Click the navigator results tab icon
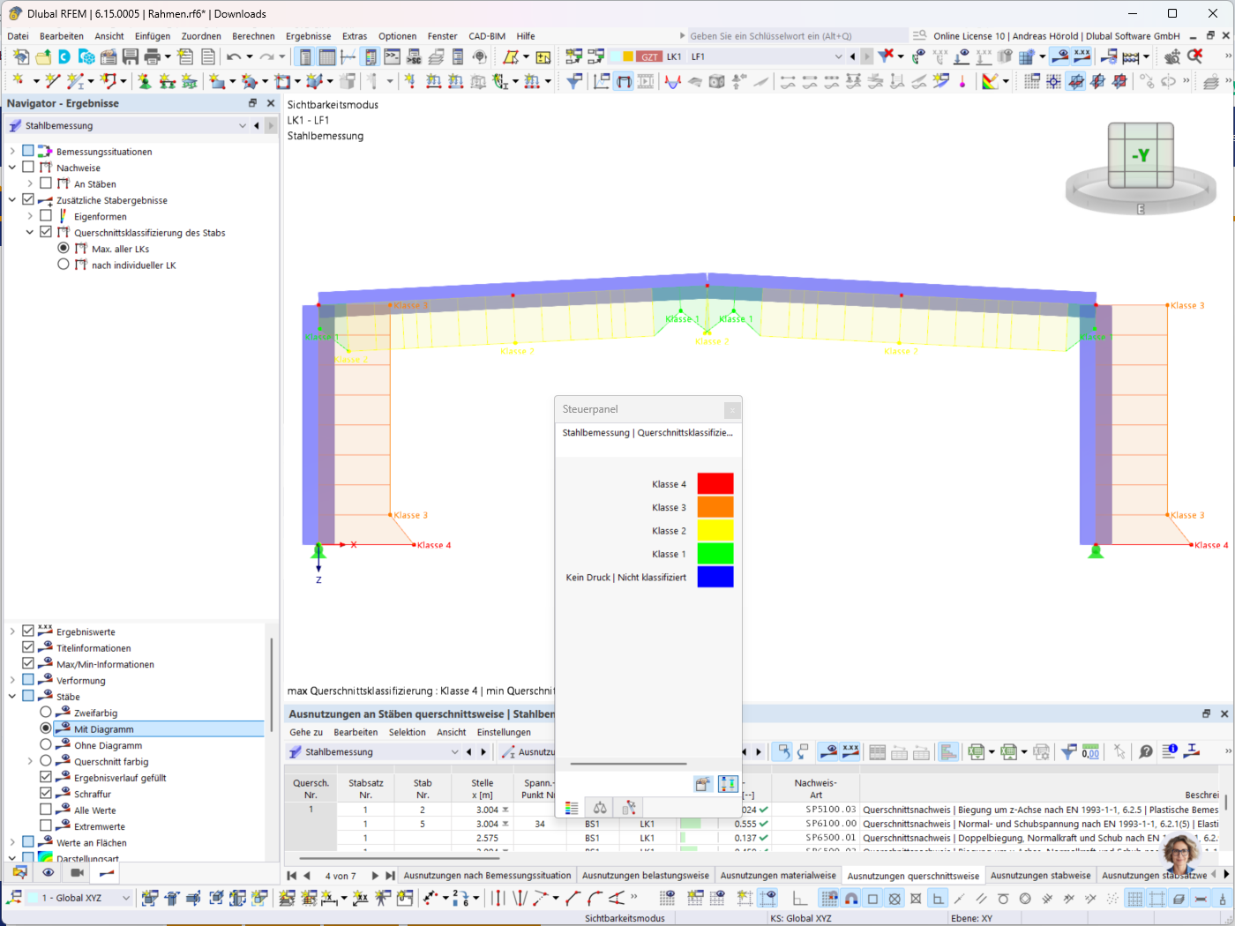This screenshot has width=1235, height=926. (x=107, y=872)
